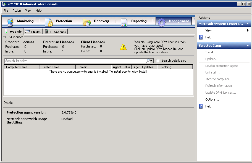Screen dimensions: 252x163
Task: Click Update… action in Selected Item
Action: (x=212, y=59)
